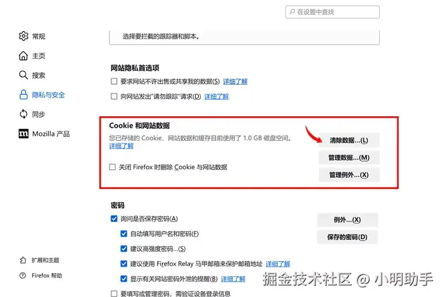Viewport: 443px width, 297px height.
Task: Open 管理例外...(X) for cookies
Action: [349, 175]
